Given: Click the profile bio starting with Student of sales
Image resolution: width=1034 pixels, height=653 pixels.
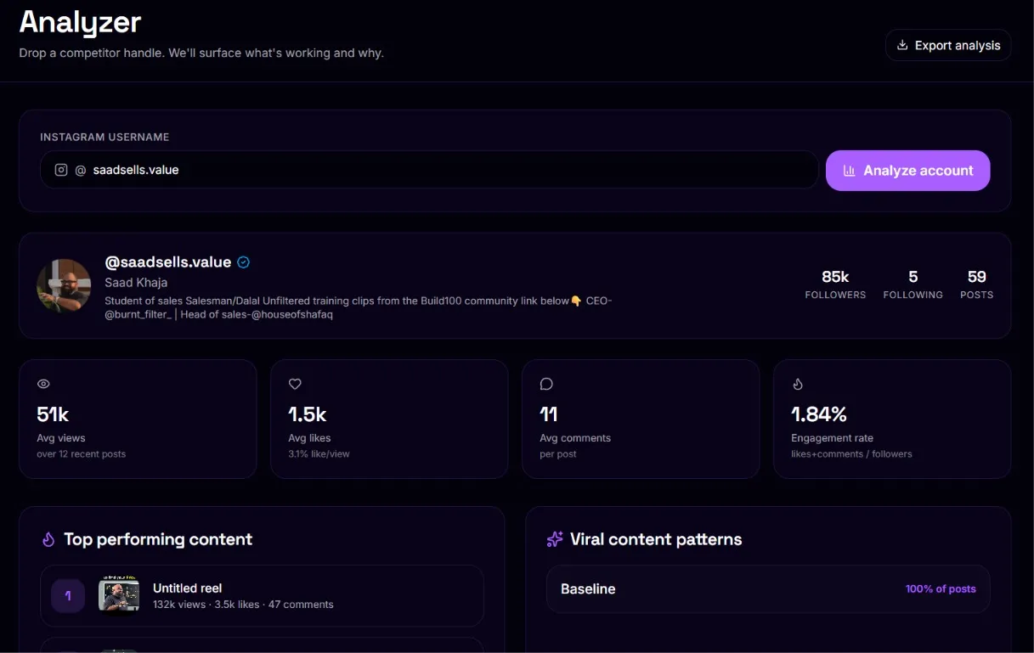Looking at the screenshot, I should tap(358, 307).
